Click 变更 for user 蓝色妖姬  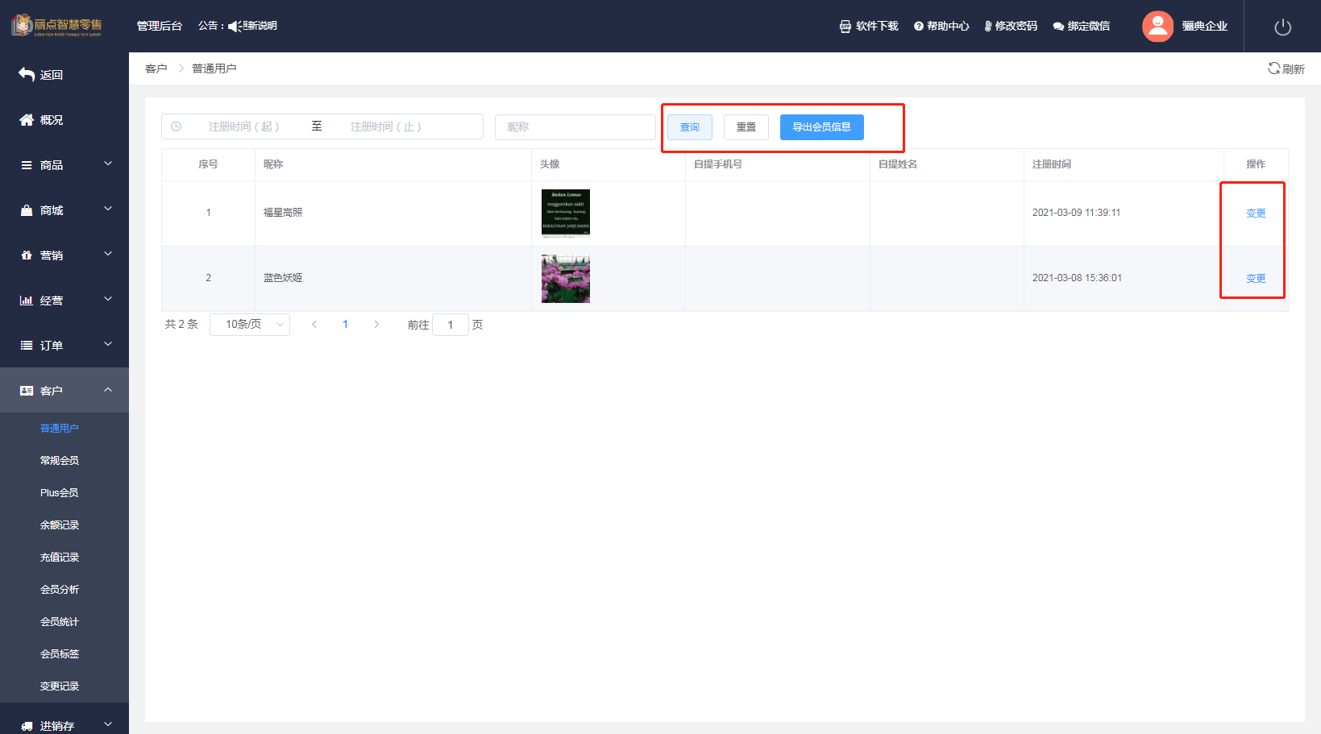click(x=1256, y=278)
